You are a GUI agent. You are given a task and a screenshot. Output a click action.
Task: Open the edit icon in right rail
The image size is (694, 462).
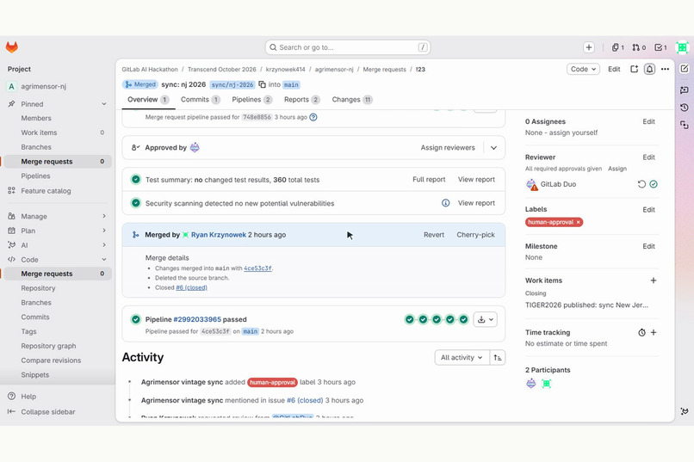pos(685,69)
